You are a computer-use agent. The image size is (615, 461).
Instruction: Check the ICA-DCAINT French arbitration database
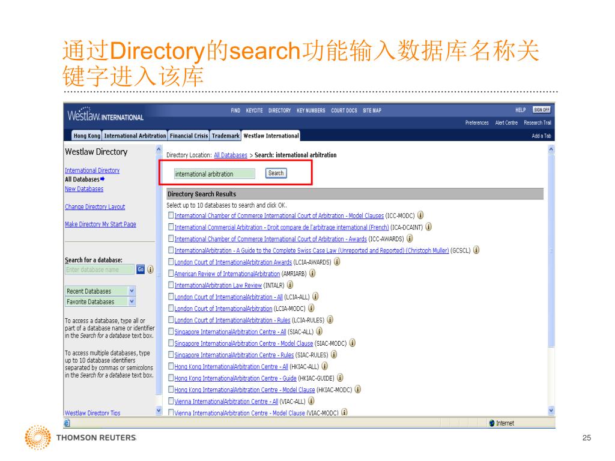tap(171, 226)
